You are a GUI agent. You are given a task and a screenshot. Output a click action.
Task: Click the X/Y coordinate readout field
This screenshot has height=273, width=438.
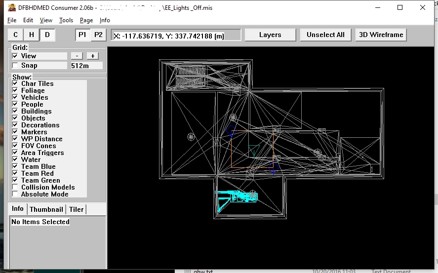pos(176,35)
